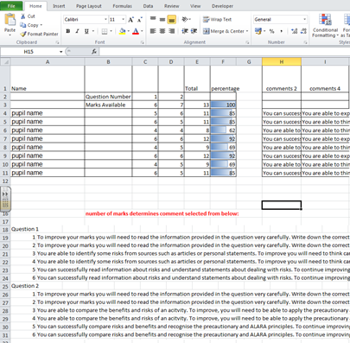
Task: Open the font size 11 dropdown
Action: click(x=124, y=20)
